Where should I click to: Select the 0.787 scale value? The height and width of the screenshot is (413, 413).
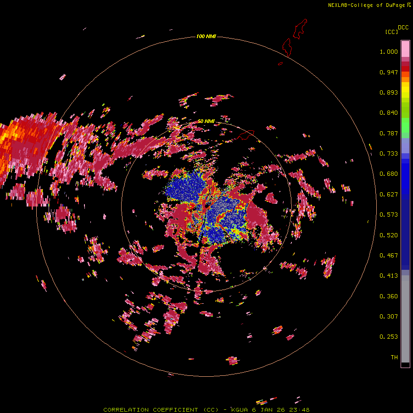pos(389,133)
